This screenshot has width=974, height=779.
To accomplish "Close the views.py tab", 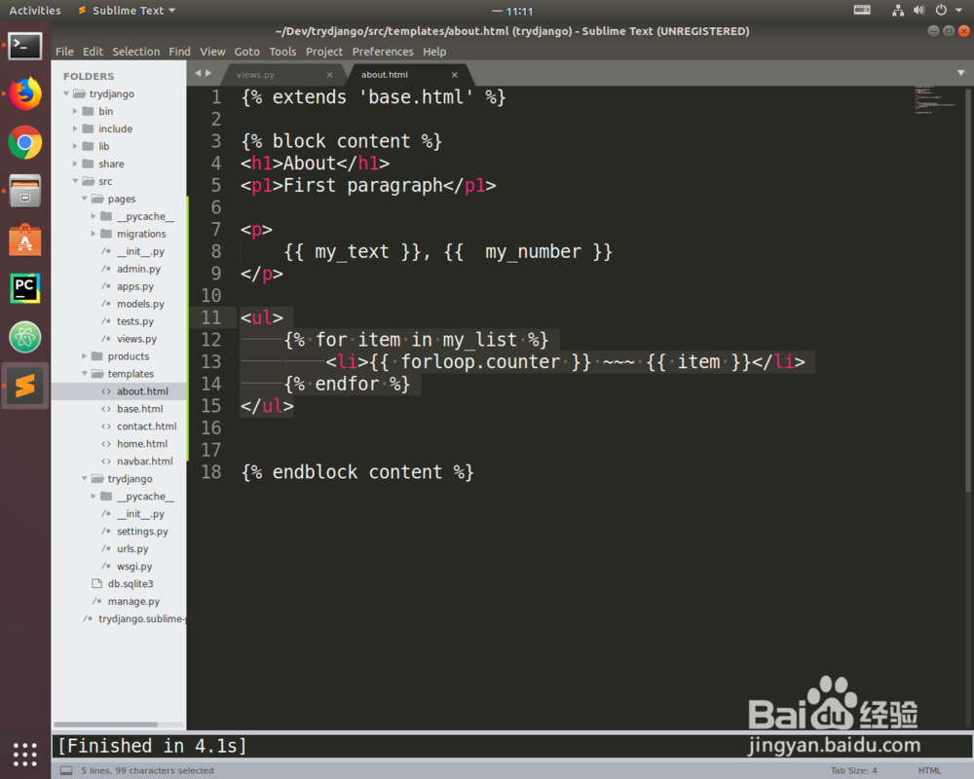I will [x=330, y=75].
